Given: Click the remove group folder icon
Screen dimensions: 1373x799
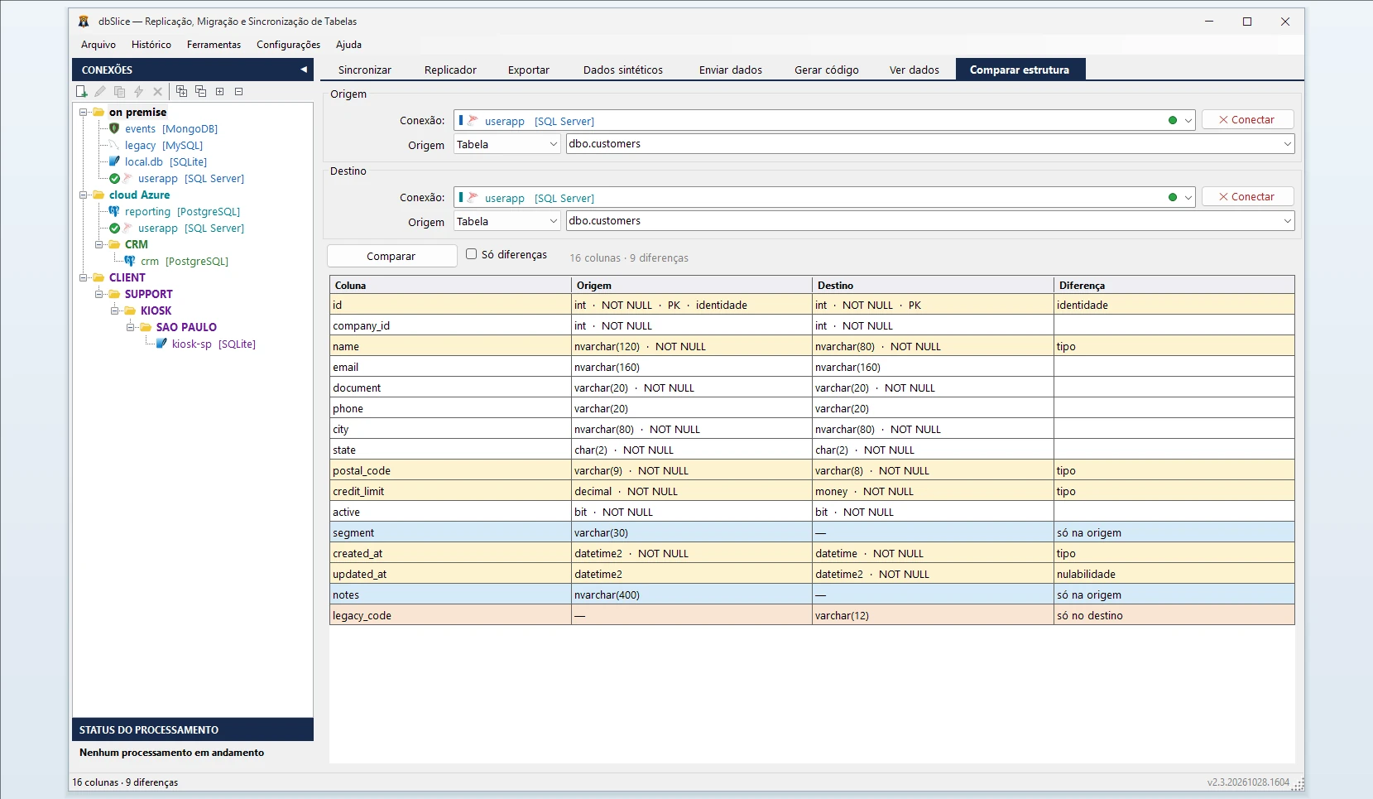Looking at the screenshot, I should point(200,91).
